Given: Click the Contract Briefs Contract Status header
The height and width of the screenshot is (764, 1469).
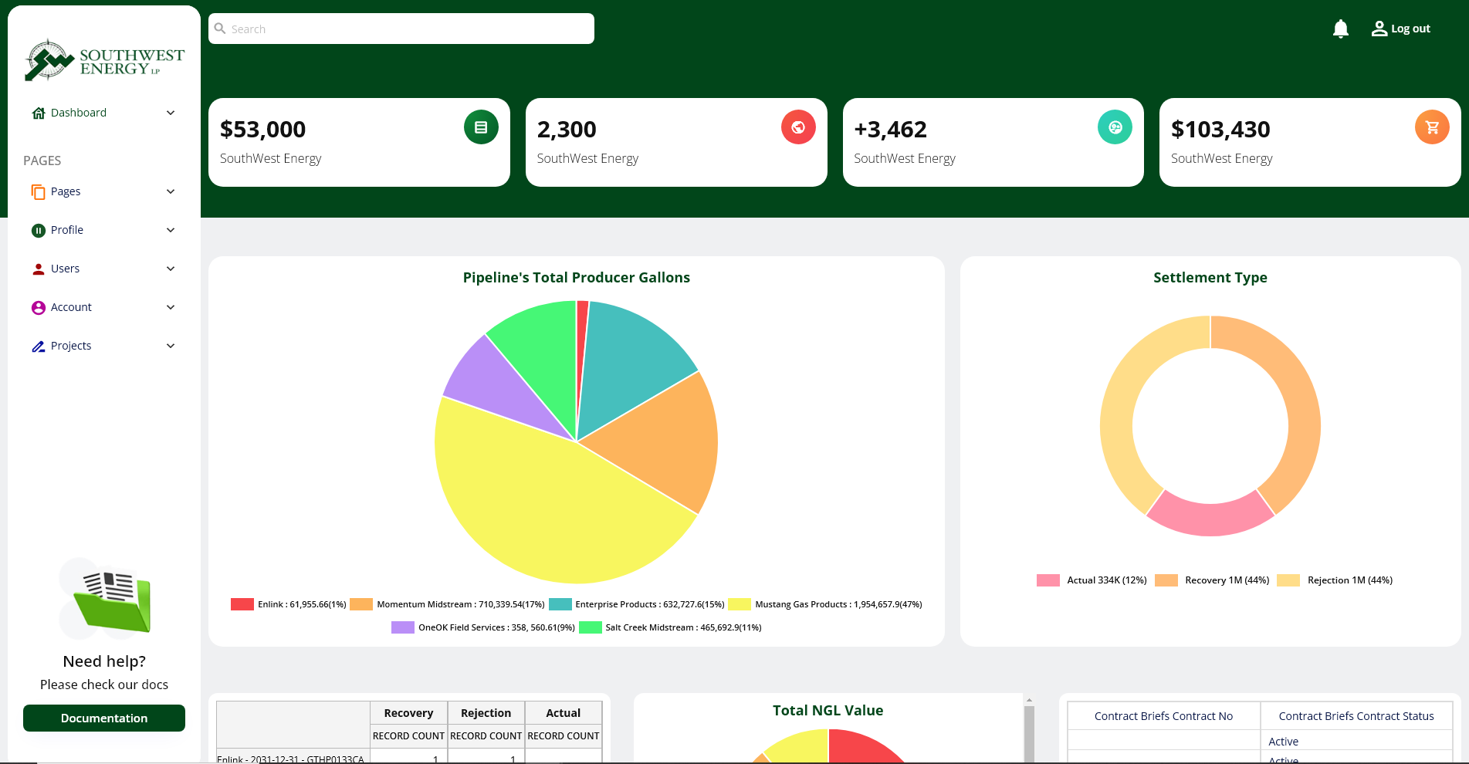Looking at the screenshot, I should 1356,716.
